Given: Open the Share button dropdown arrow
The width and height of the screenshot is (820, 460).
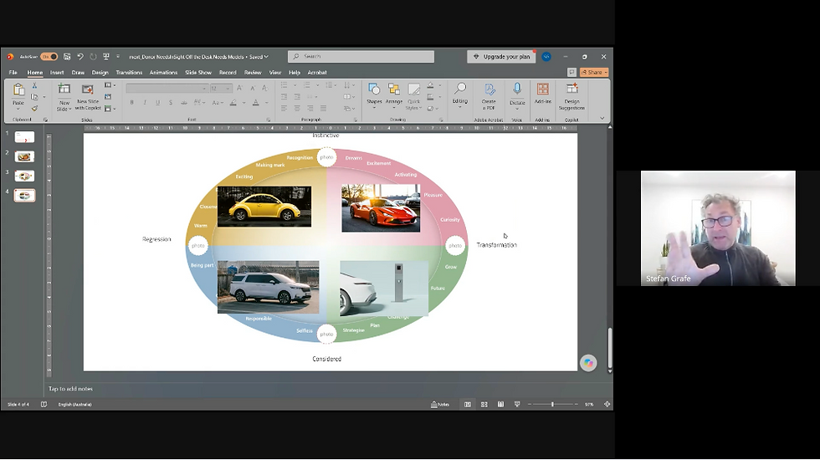Looking at the screenshot, I should click(606, 73).
